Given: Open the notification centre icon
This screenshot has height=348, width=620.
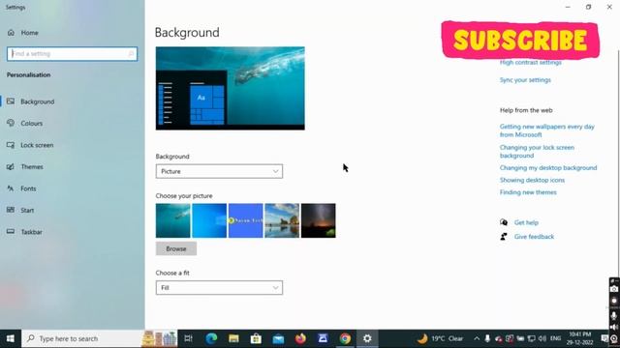Looking at the screenshot, I should pos(604,338).
